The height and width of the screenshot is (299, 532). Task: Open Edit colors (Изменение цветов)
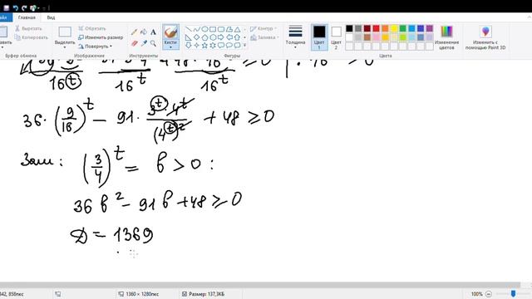[x=446, y=37]
